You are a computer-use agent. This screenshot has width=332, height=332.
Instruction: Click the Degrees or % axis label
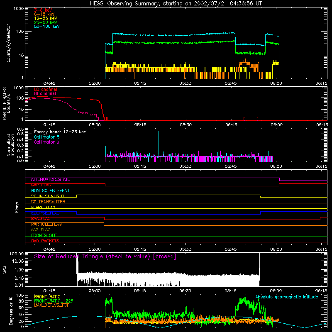pos(11,311)
